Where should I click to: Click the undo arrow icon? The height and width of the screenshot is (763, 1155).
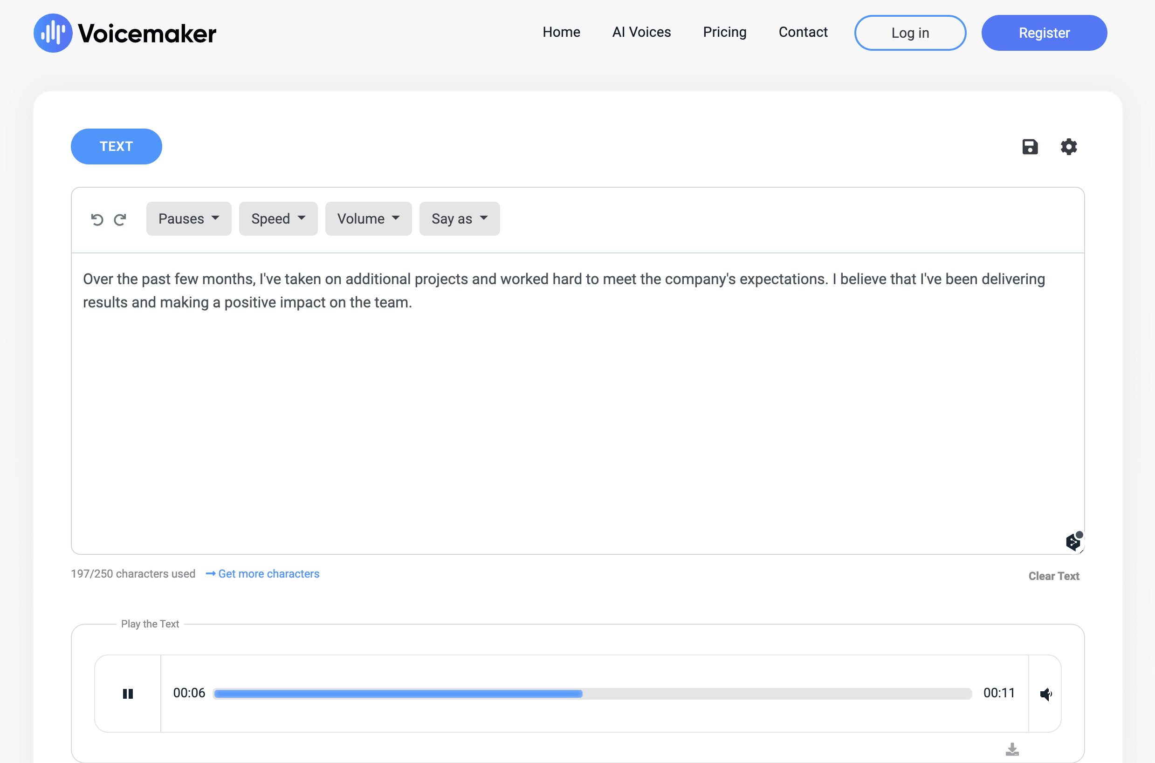point(97,219)
